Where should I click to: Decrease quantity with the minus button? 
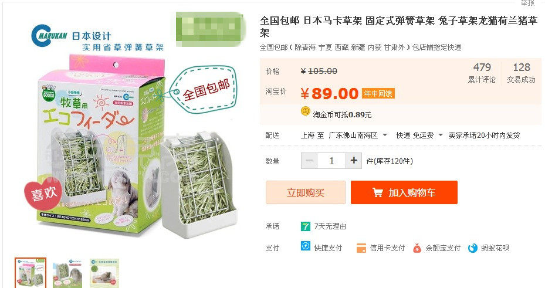pos(309,161)
